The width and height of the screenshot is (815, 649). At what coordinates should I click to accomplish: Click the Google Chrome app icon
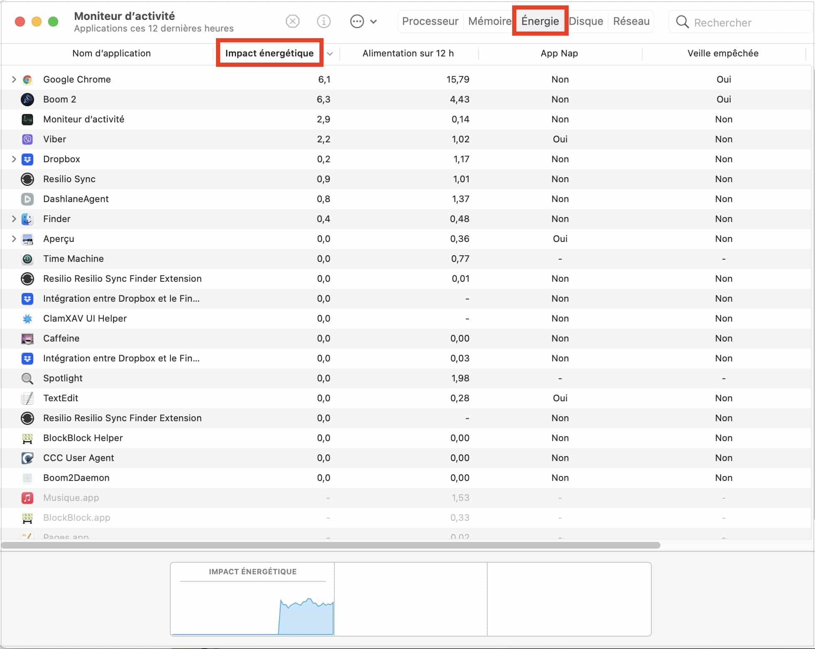27,80
